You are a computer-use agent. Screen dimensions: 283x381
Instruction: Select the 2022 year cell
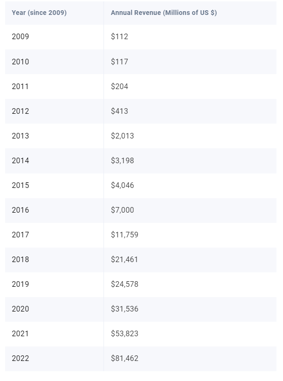coord(21,358)
